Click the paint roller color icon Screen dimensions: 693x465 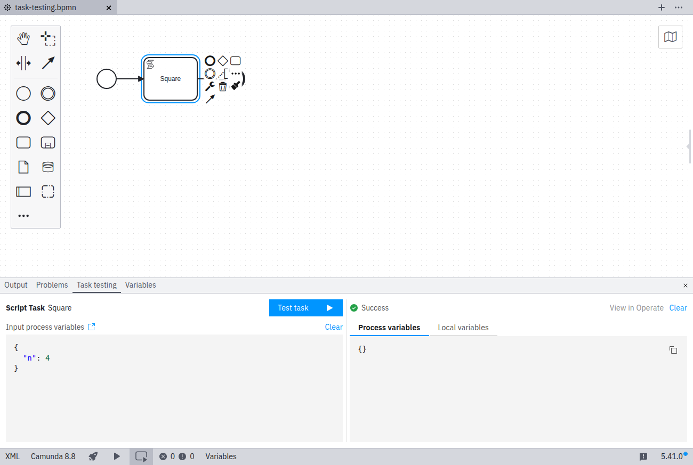[x=236, y=85]
